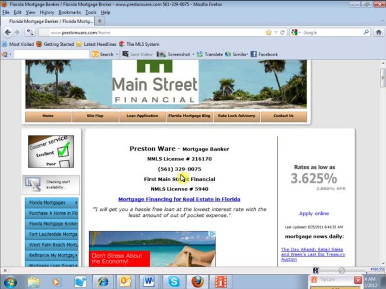The image size is (386, 289).
Task: Open a new tab with plus button
Action: tap(100, 21)
